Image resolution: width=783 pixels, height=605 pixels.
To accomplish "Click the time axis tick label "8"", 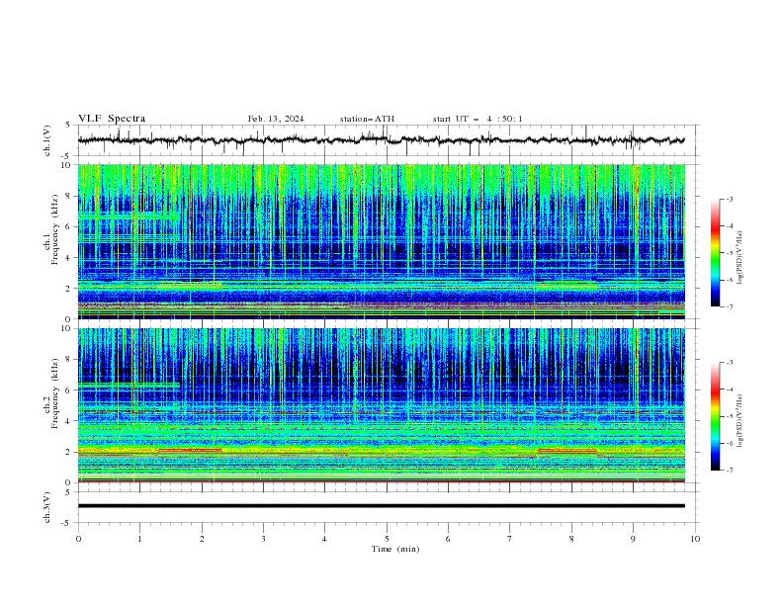I will [x=571, y=539].
